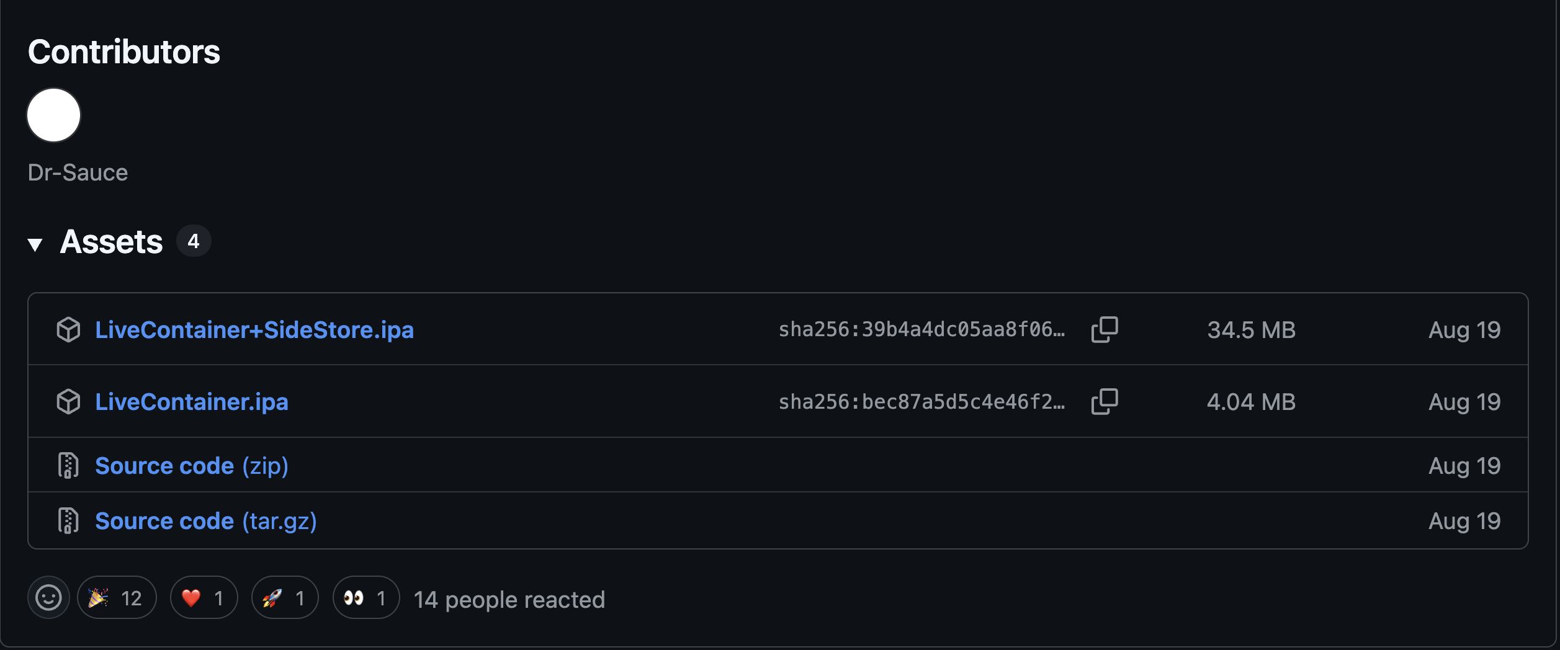The image size is (1560, 650).
Task: Toggle the eyes reaction
Action: (x=366, y=598)
